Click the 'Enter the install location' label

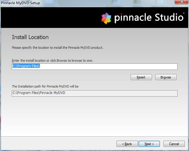click(52, 61)
